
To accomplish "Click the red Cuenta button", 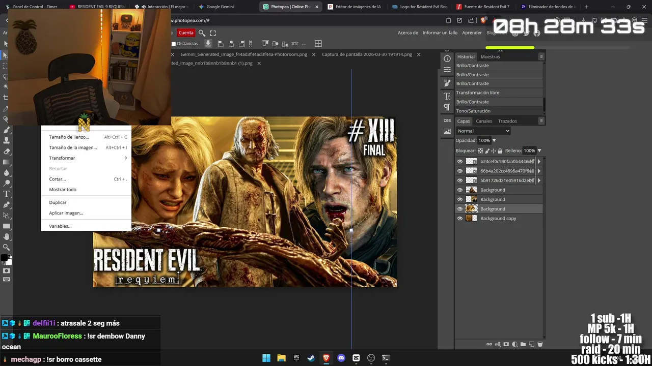I will coord(186,33).
